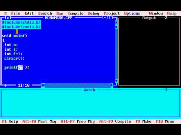Image resolution: width=181 pixels, height=135 pixels.
Task: Click the printf statement line
Action: point(17,67)
